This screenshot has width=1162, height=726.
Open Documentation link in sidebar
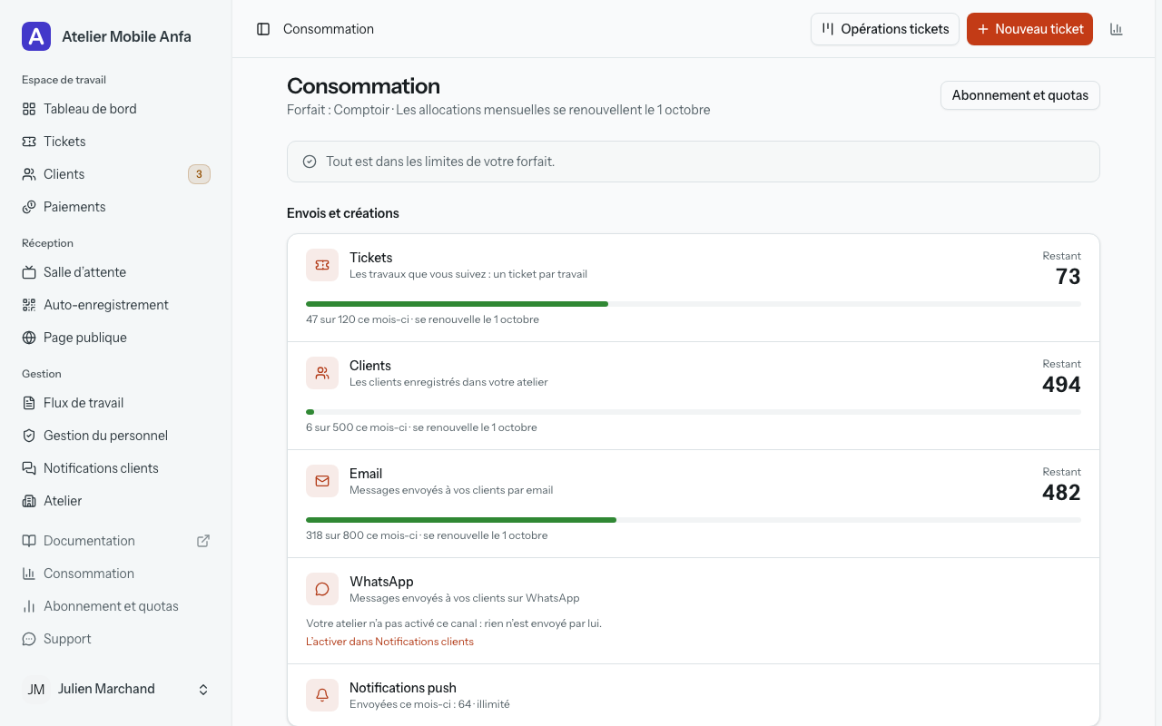tap(116, 541)
